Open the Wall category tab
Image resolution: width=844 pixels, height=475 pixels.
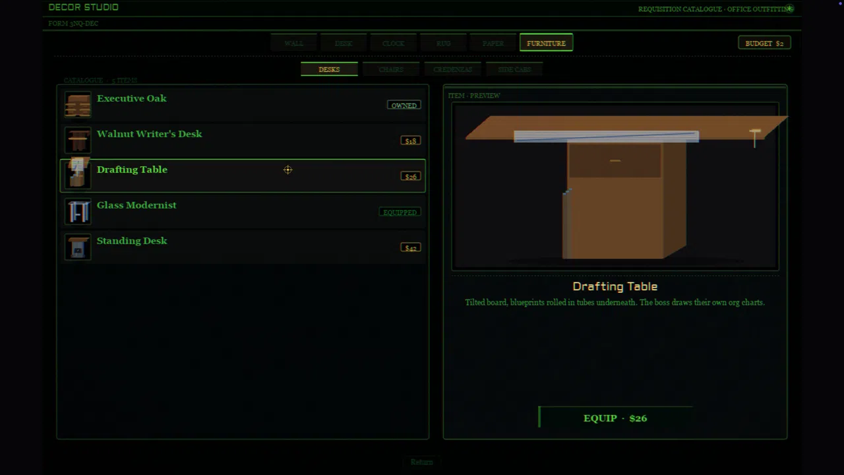point(294,43)
